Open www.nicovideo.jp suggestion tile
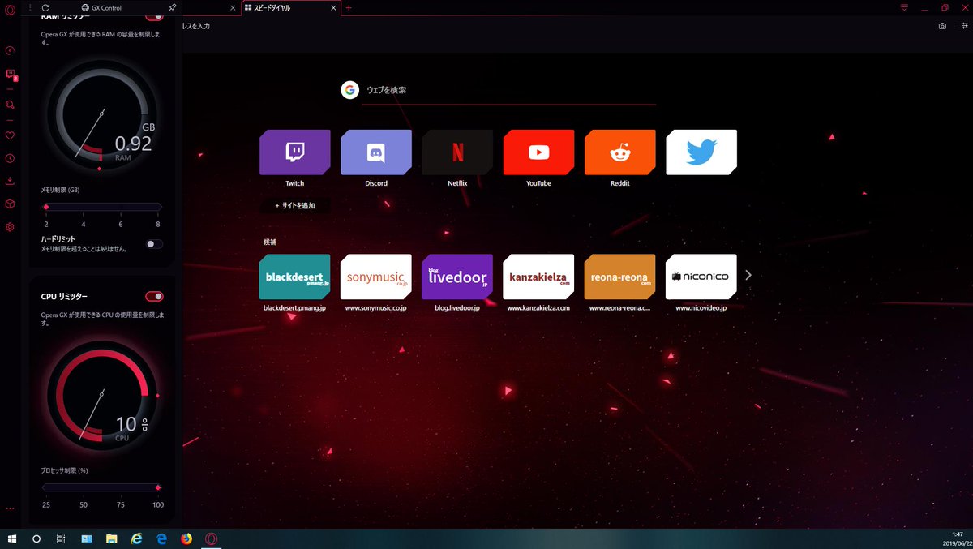Screen dimensions: 973x549 point(701,277)
